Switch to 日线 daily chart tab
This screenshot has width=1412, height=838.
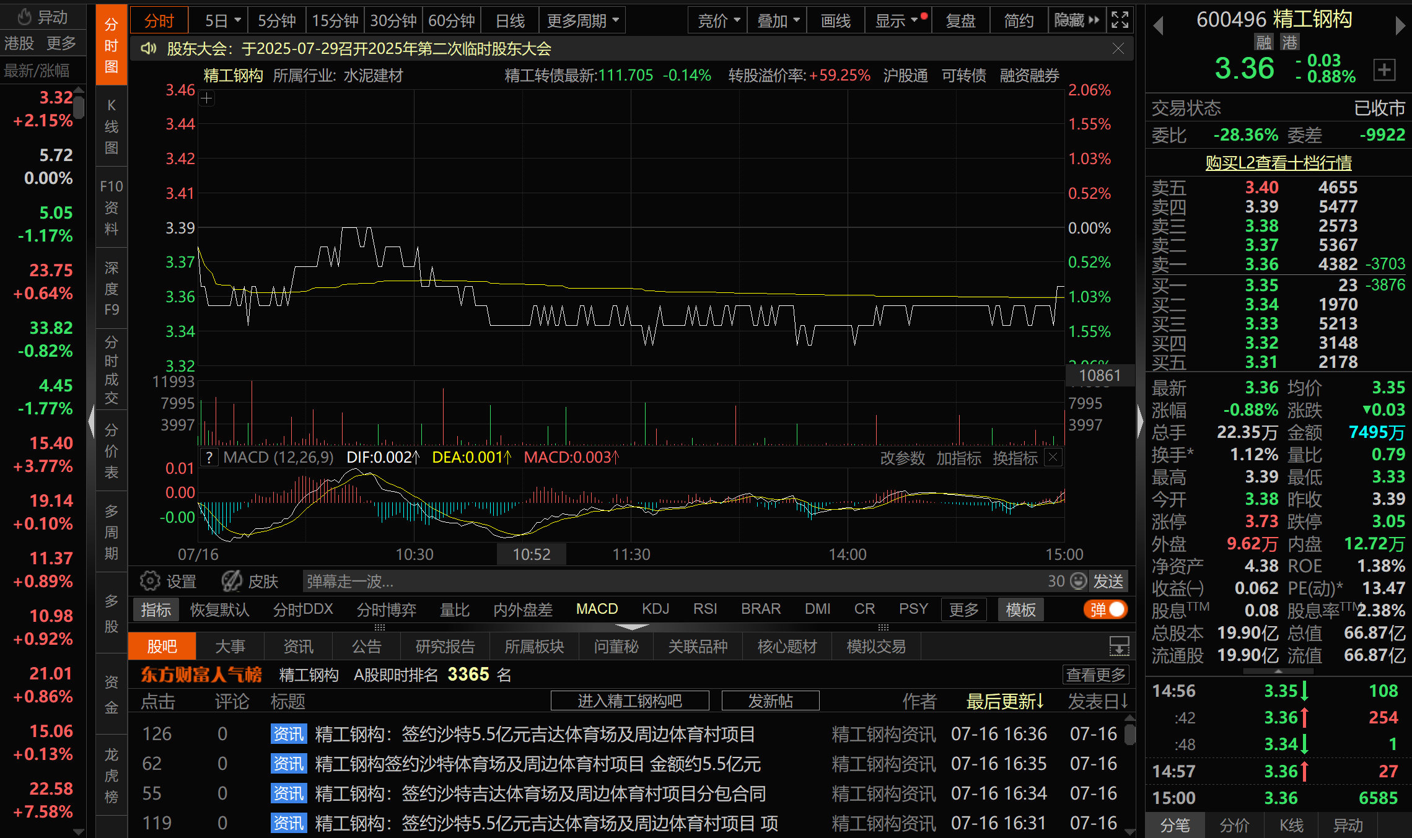(x=510, y=20)
